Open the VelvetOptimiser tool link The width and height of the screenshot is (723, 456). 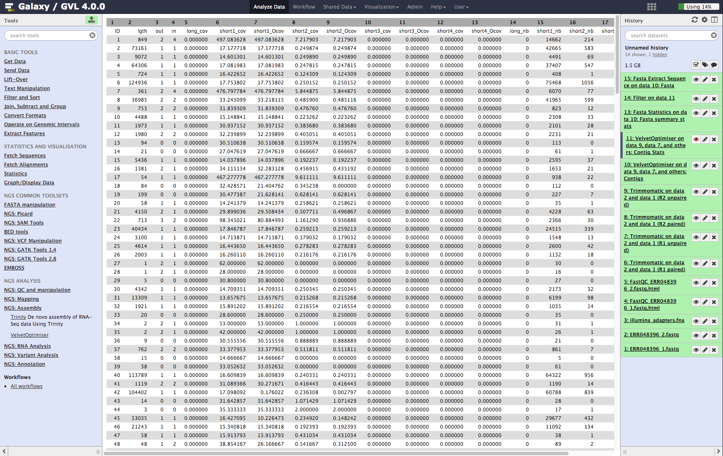click(x=29, y=335)
